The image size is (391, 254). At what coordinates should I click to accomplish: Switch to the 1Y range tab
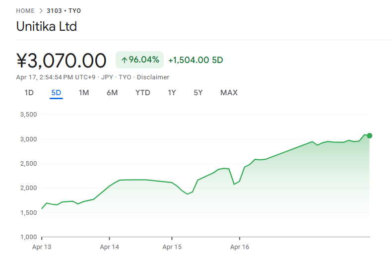172,92
